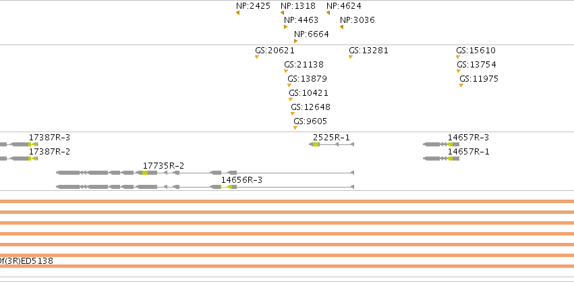Select the orange deficiency bar above Df(3R)ED5138 label

click(x=287, y=255)
